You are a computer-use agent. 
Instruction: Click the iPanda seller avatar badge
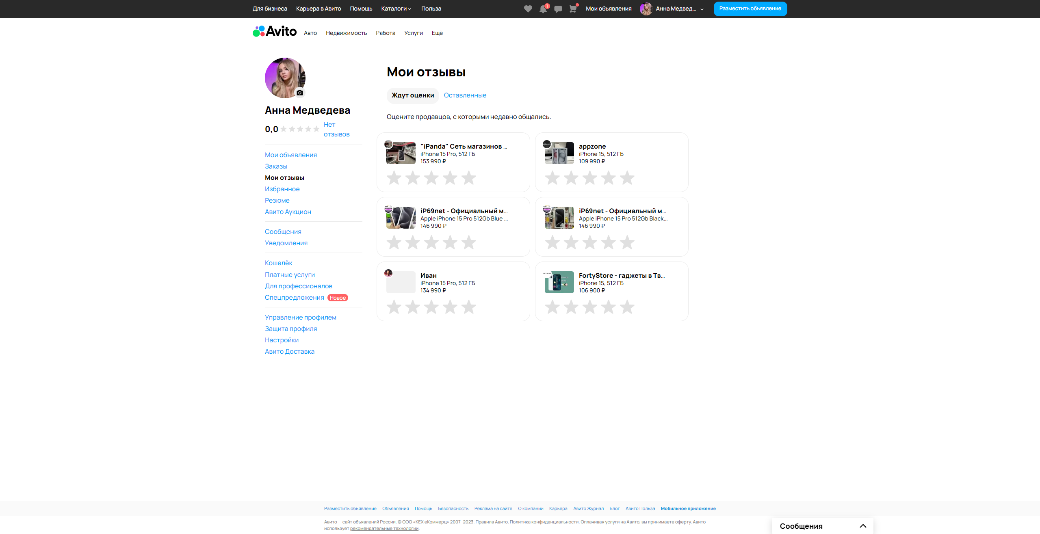[x=388, y=144]
